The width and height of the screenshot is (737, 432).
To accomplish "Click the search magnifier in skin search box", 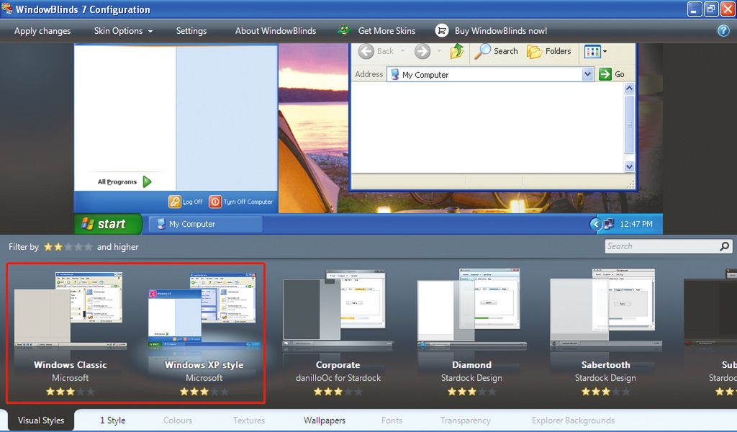I will pos(724,246).
